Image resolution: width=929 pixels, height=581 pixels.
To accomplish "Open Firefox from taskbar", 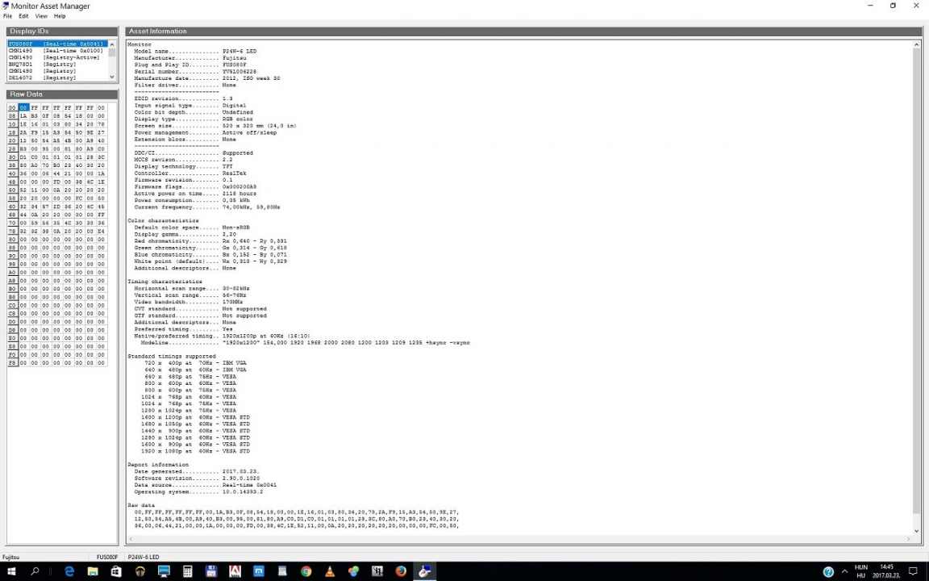I will [x=401, y=571].
